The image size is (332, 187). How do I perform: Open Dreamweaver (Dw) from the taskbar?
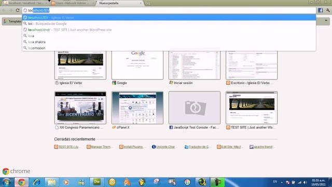(97, 182)
